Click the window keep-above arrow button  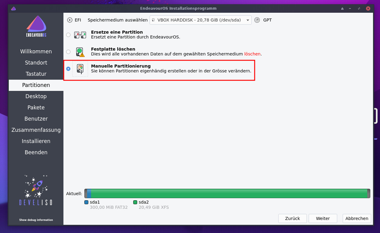(x=343, y=8)
